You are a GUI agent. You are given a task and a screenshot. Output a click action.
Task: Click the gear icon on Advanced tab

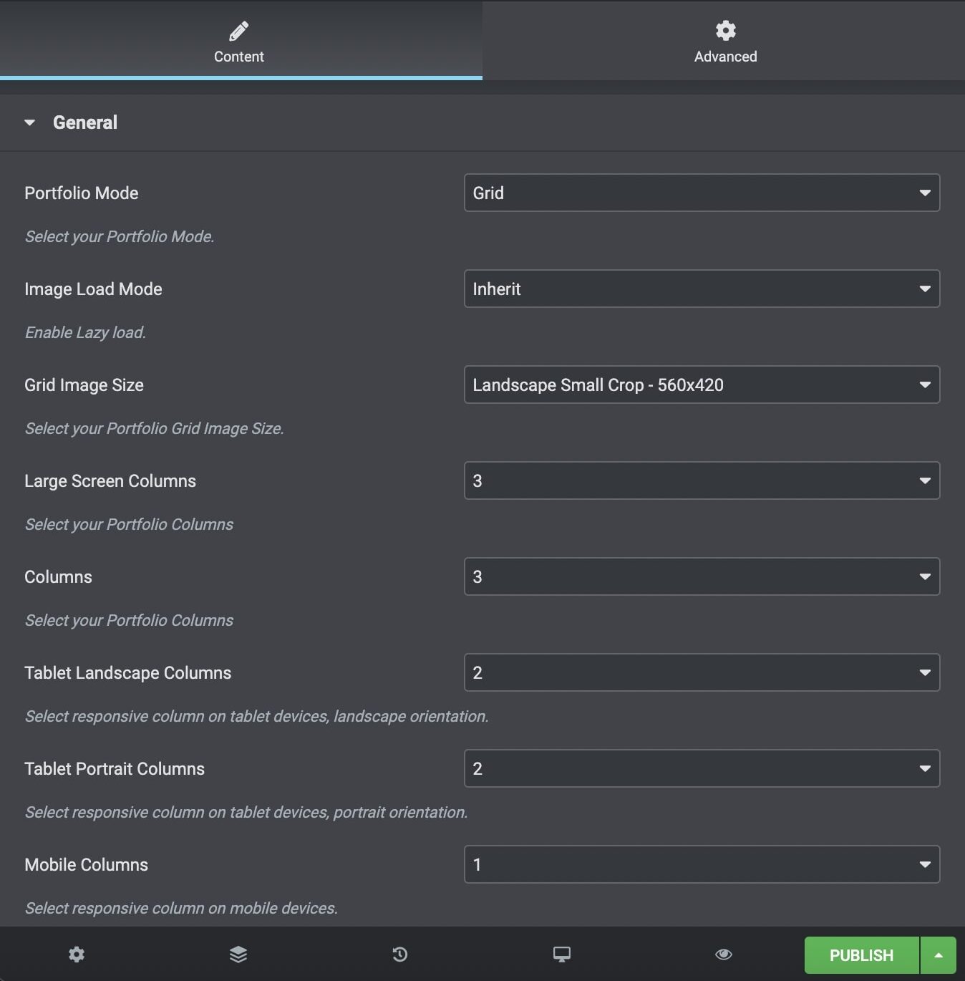coord(725,31)
